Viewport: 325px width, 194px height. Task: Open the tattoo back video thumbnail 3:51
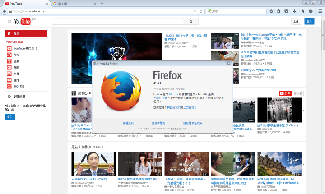click(279, 110)
